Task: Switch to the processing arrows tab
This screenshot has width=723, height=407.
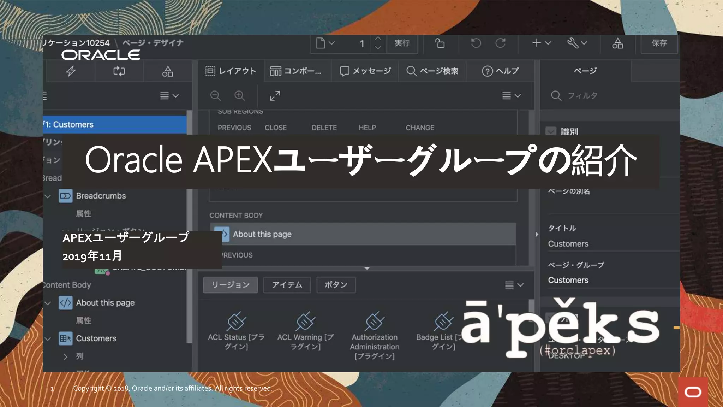Action: point(119,71)
